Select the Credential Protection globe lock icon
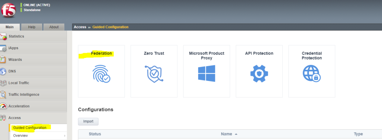382x140 pixels. point(312,74)
